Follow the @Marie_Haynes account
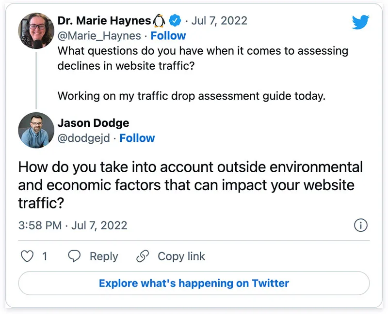Screen dimensions: 388x314 pyautogui.click(x=168, y=36)
